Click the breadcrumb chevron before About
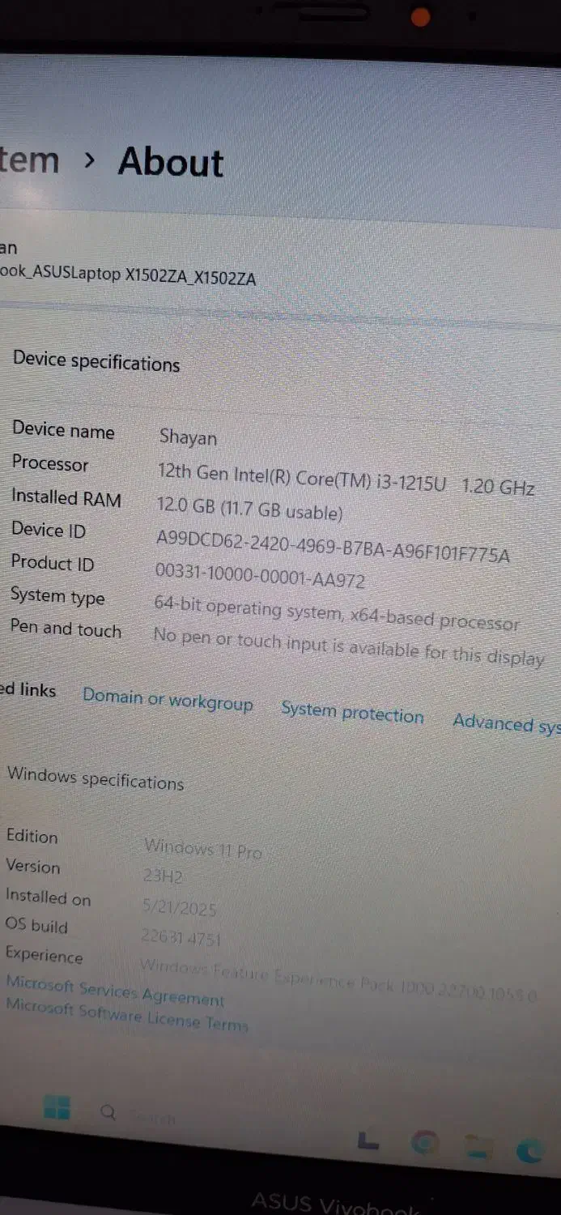This screenshot has width=561, height=1215. [90, 160]
